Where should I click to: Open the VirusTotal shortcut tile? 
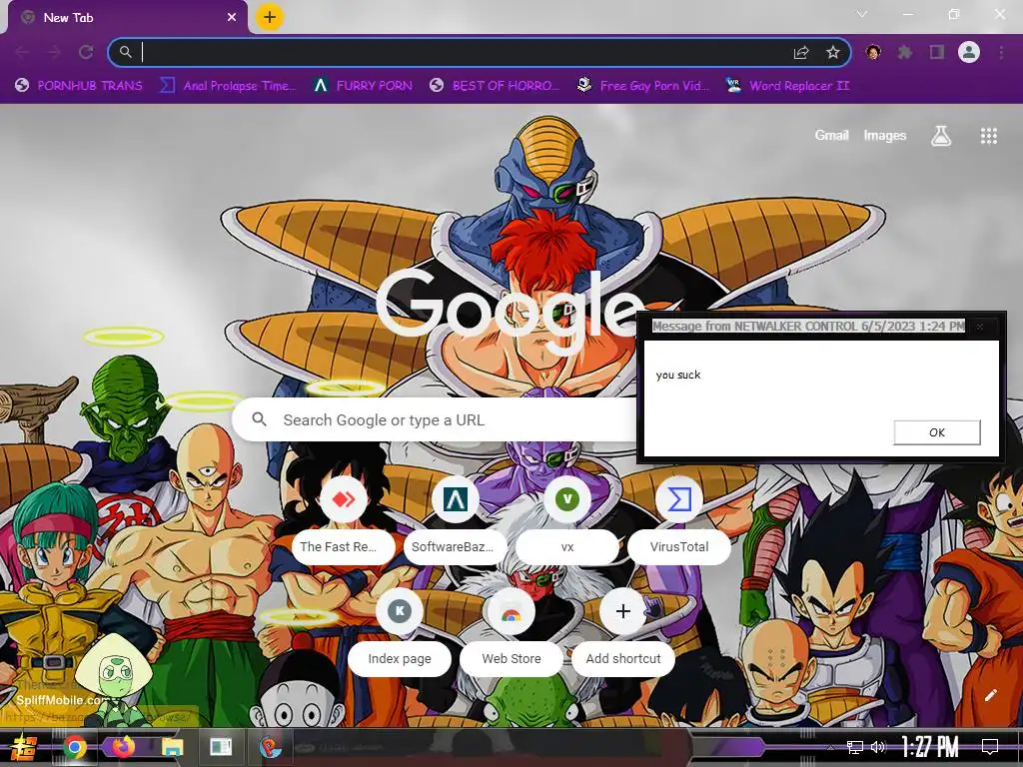(679, 520)
